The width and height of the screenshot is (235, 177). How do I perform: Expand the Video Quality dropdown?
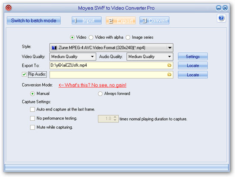click(x=92, y=57)
